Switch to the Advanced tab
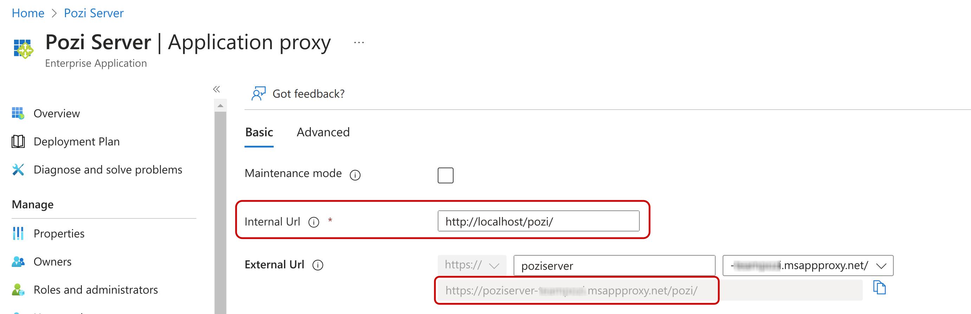The image size is (971, 314). [x=323, y=132]
